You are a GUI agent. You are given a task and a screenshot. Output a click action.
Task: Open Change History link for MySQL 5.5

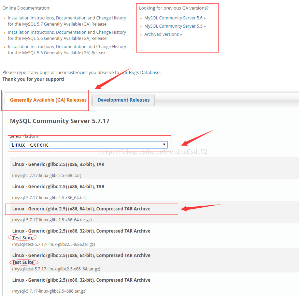click(111, 46)
